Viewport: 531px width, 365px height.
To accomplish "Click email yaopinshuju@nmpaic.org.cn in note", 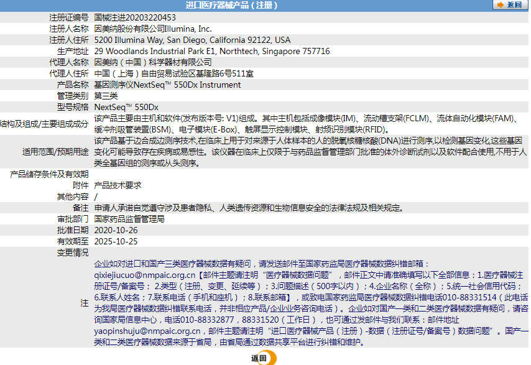I will [147, 331].
